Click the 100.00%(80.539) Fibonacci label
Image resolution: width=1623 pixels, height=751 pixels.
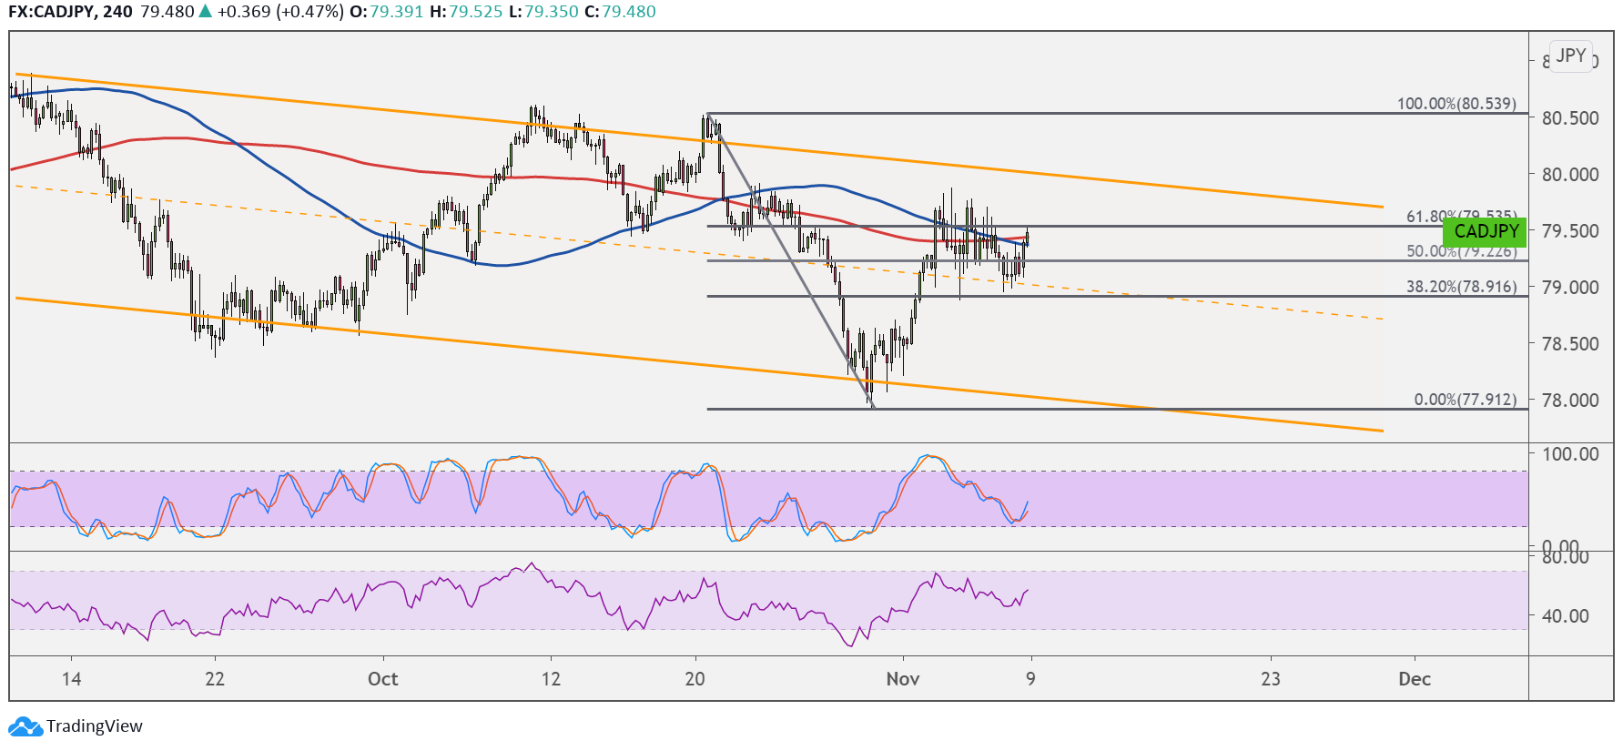click(1456, 104)
